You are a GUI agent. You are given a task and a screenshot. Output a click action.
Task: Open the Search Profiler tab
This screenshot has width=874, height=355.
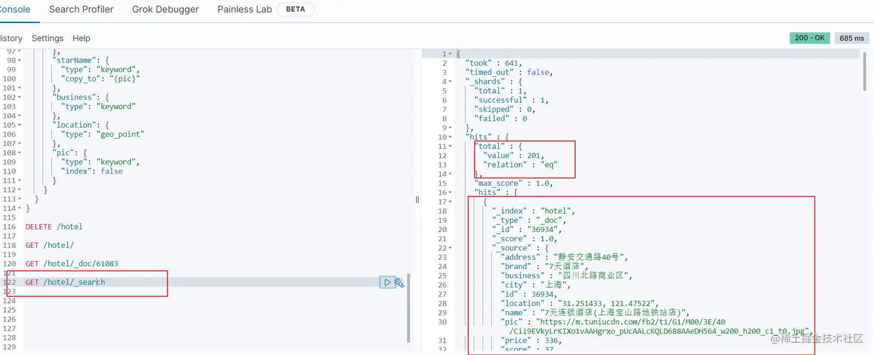82,9
